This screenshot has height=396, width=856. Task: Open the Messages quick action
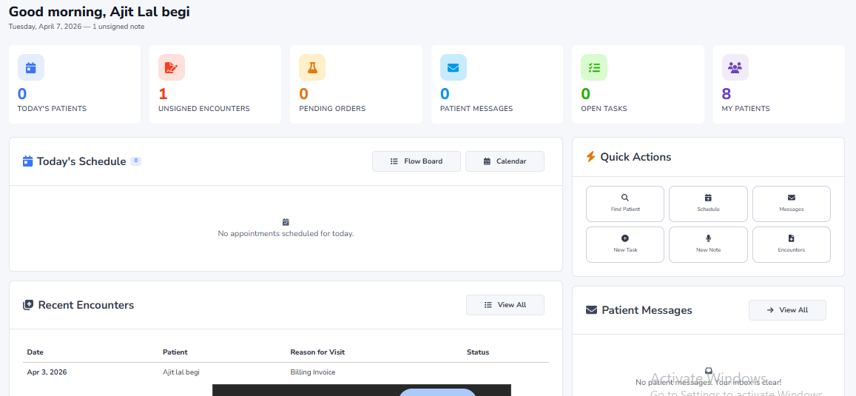click(791, 204)
